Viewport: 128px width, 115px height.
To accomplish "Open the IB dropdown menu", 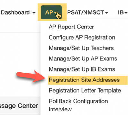I will 123,12.
